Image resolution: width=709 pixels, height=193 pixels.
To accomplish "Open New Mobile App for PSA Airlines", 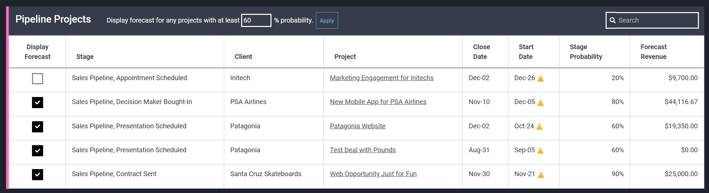I will (378, 102).
